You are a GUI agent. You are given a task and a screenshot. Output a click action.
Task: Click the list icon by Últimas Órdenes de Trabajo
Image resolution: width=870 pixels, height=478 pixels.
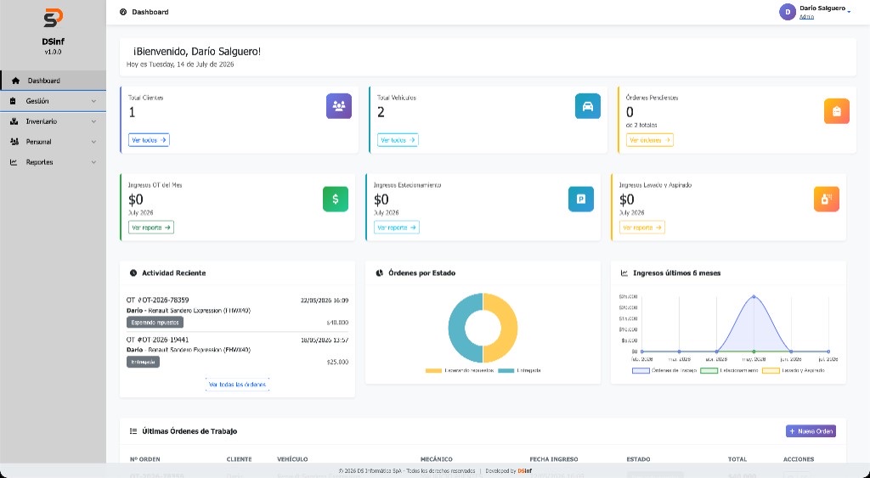133,430
